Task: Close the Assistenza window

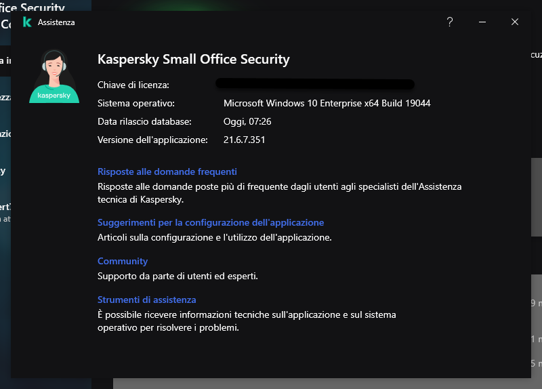Action: [x=515, y=22]
